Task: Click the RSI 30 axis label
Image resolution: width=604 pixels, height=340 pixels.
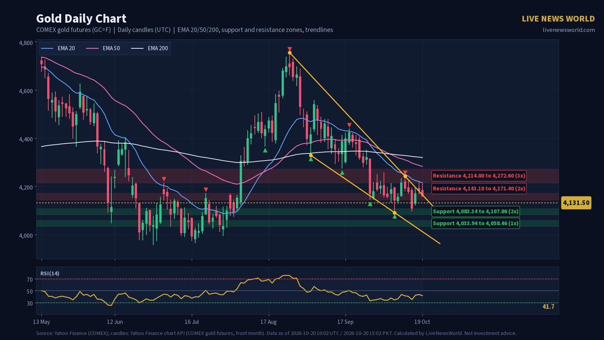Action: click(x=30, y=303)
